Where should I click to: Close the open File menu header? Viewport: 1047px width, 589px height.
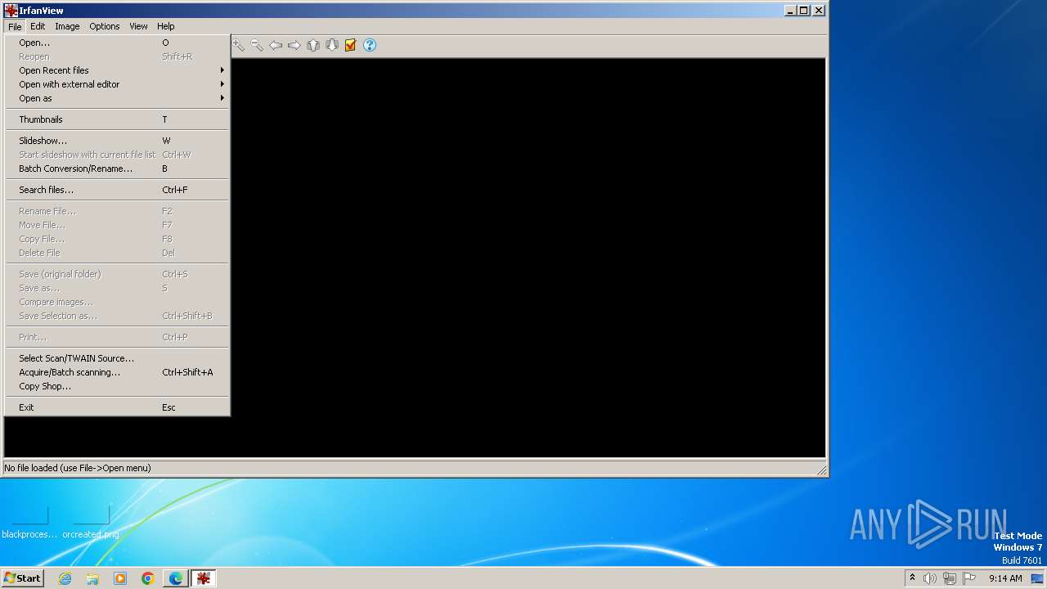(x=15, y=26)
